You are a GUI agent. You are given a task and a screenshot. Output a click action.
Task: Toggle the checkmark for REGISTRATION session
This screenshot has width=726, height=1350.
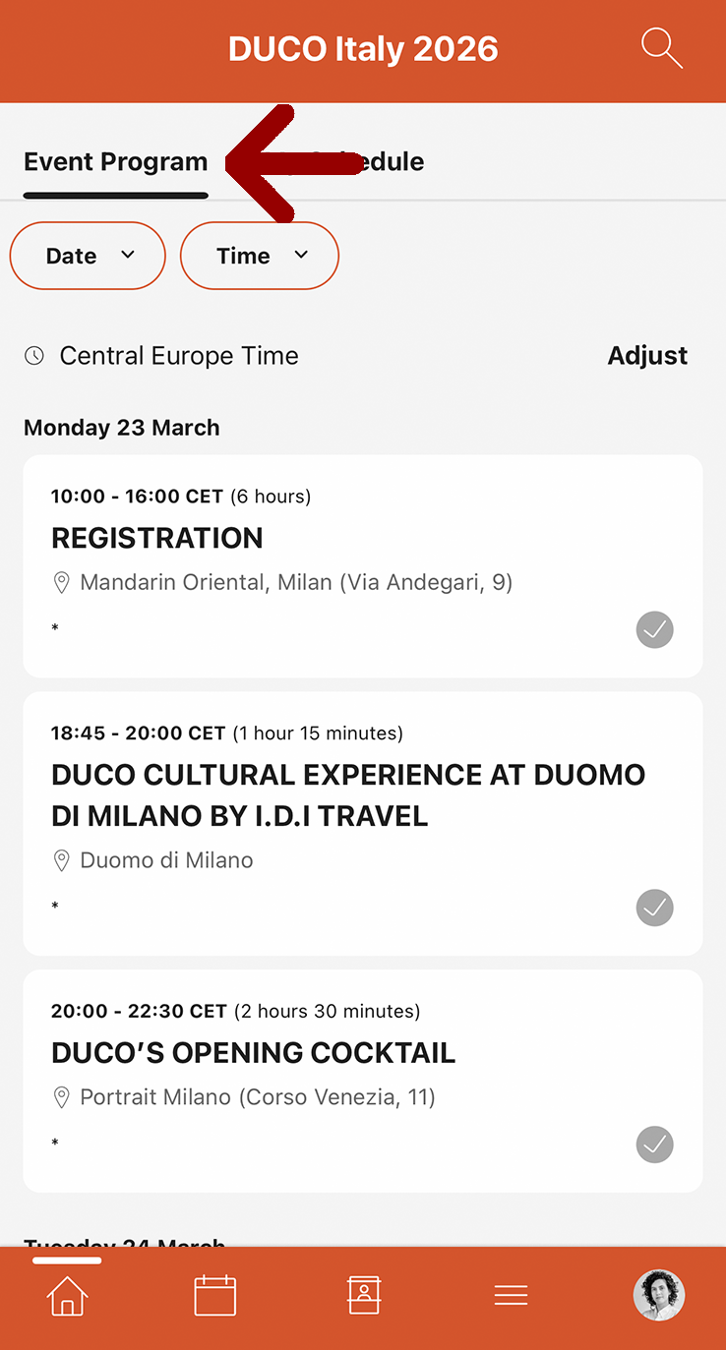click(655, 629)
